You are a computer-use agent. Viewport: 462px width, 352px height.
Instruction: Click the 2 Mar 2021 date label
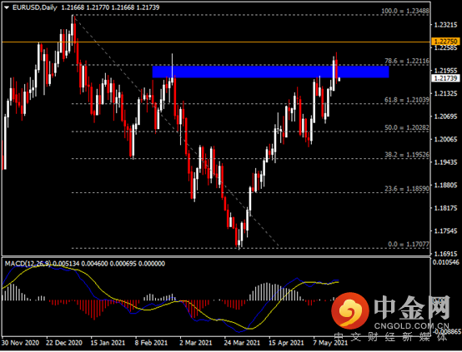pyautogui.click(x=196, y=343)
